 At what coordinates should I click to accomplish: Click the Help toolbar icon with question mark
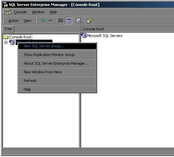point(89,21)
